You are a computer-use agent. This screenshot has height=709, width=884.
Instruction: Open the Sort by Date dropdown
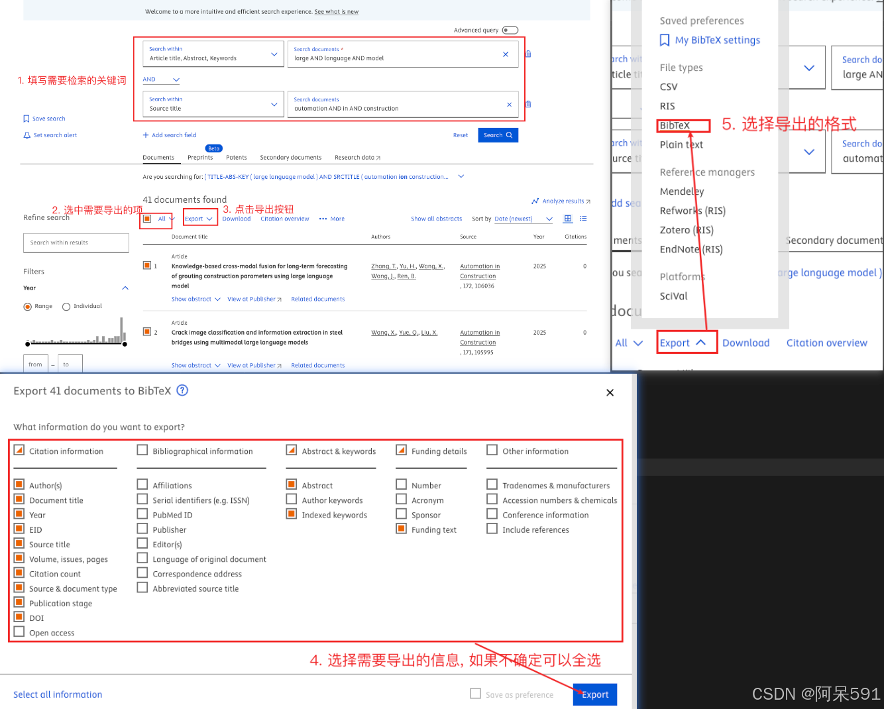tap(524, 218)
